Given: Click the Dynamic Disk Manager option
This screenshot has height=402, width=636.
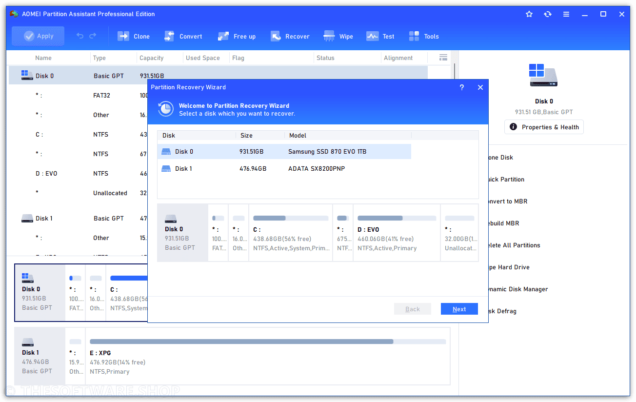Looking at the screenshot, I should coord(517,289).
